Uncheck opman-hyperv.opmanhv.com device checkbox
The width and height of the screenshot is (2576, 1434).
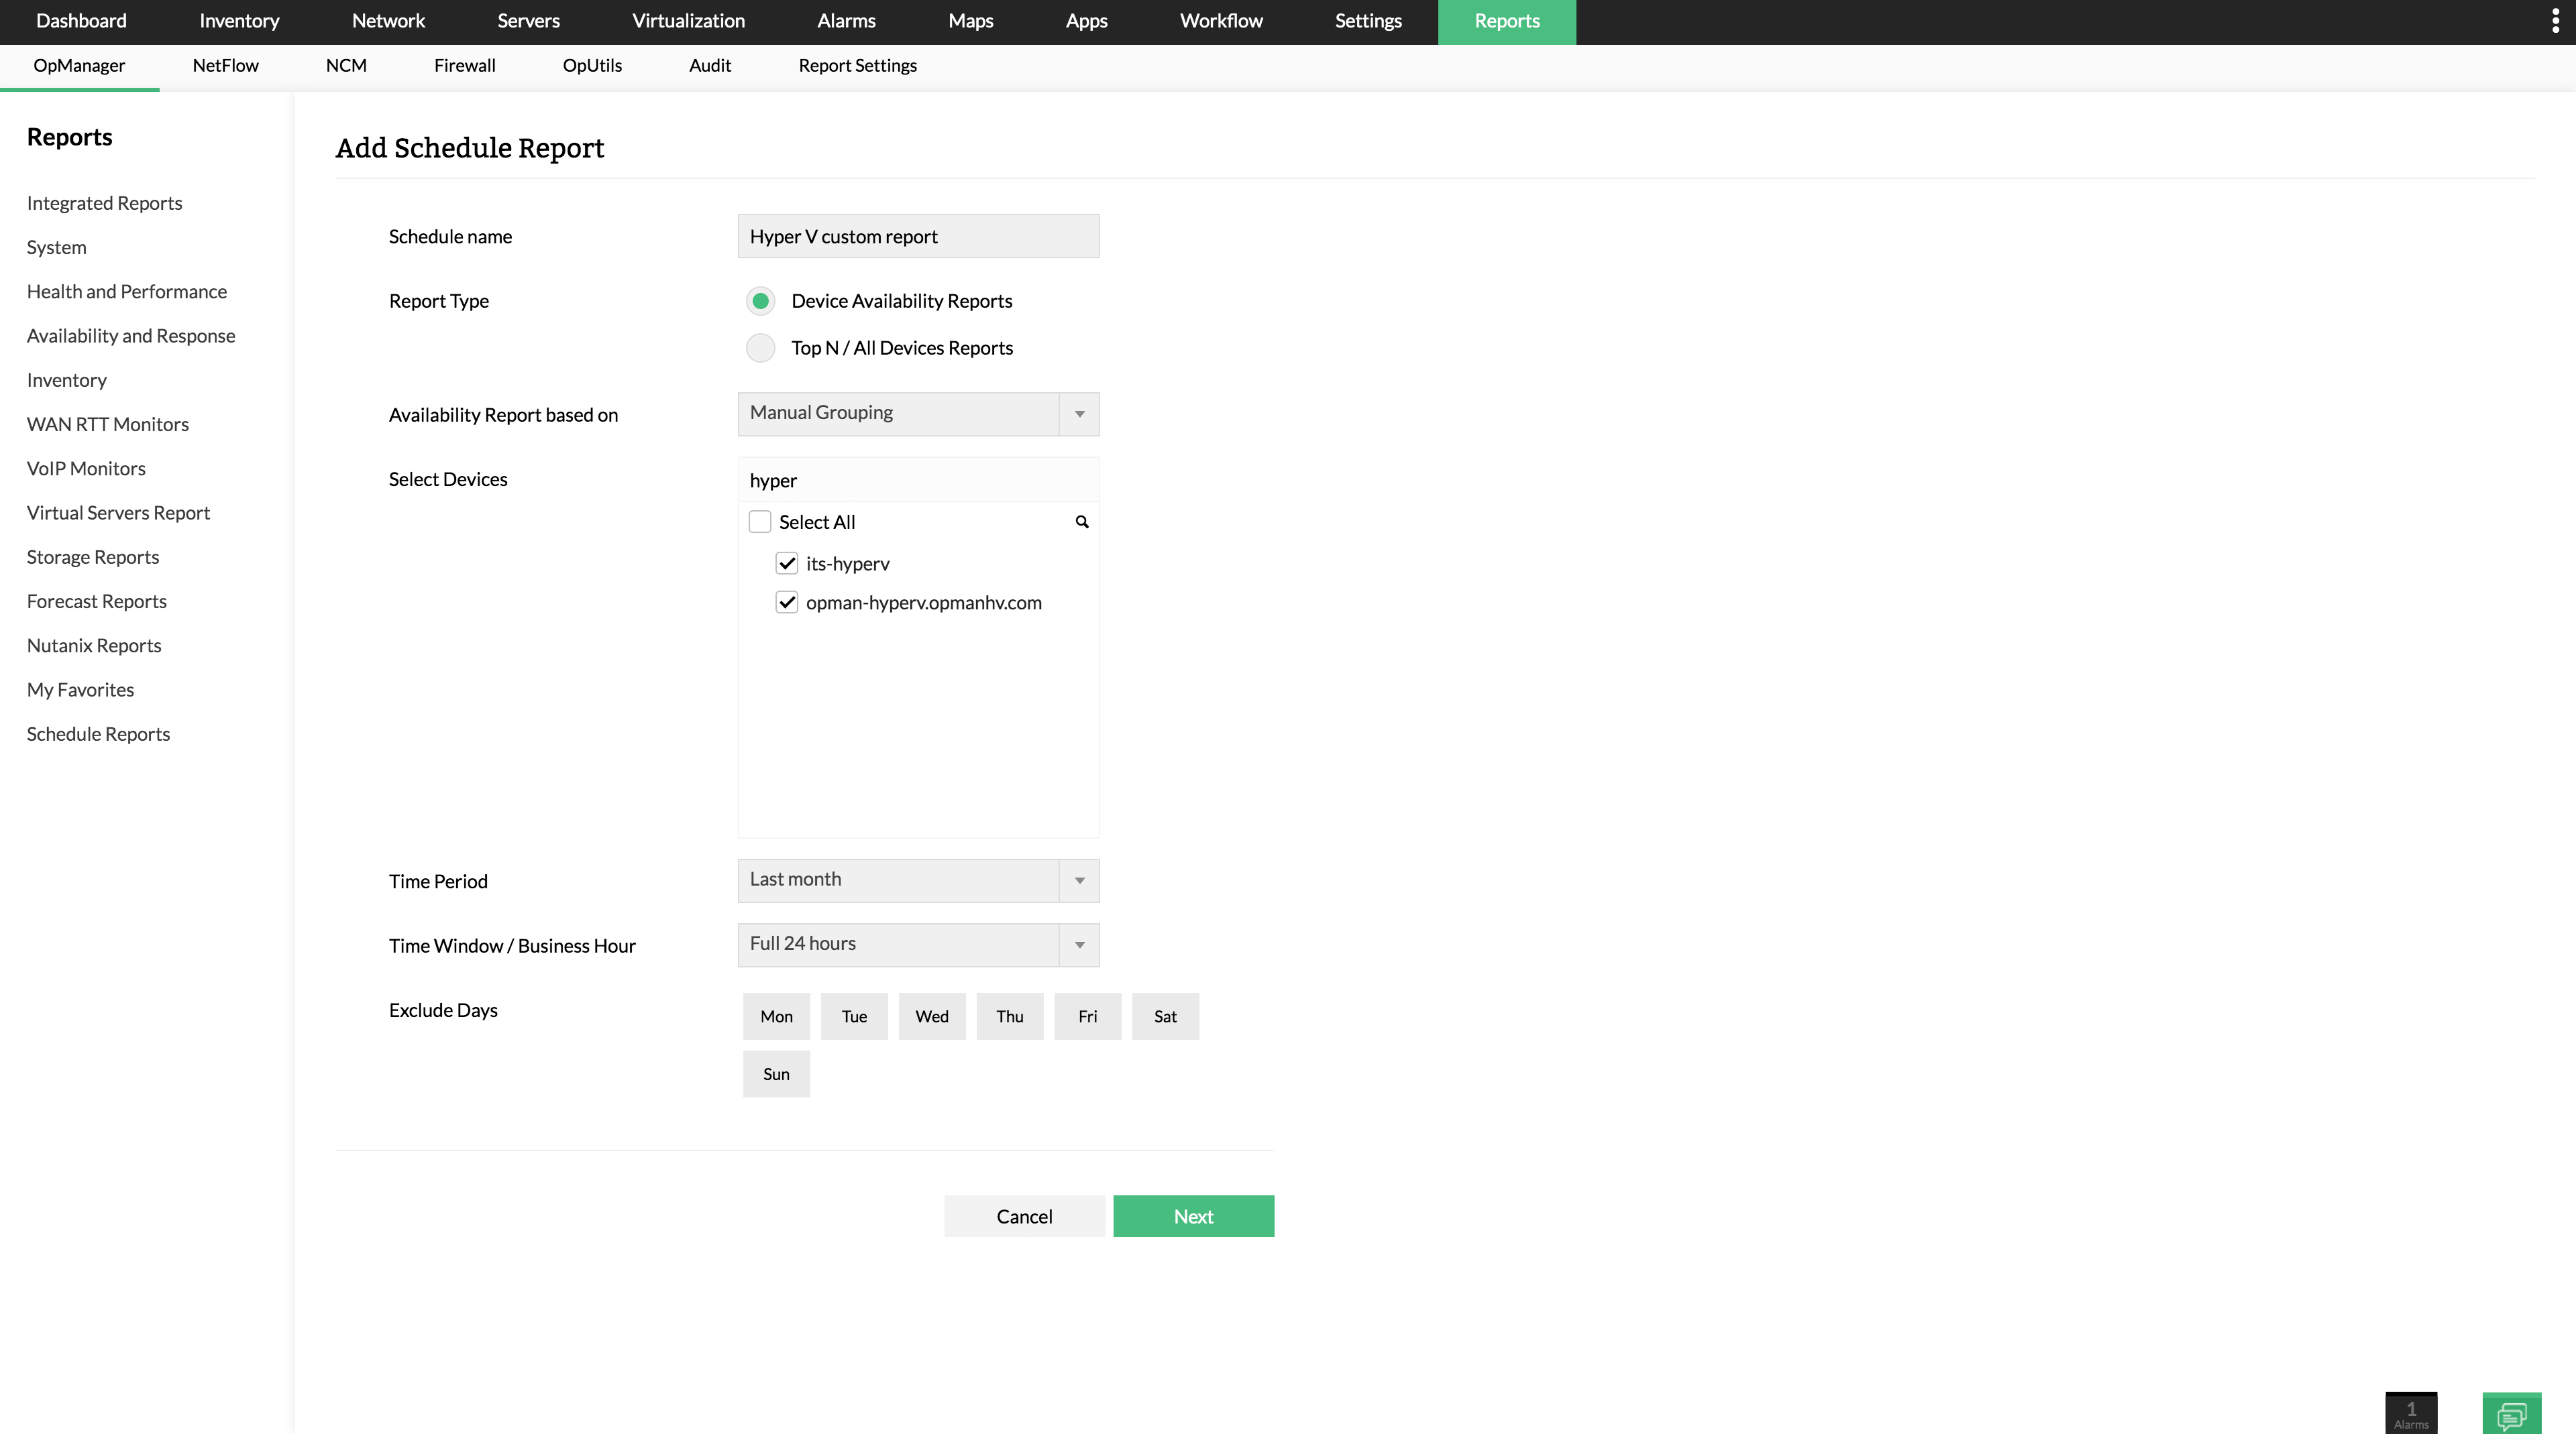coord(787,603)
